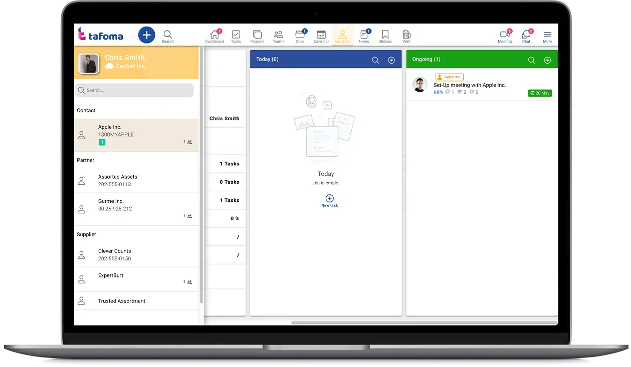The height and width of the screenshot is (367, 631).
Task: Click the Chris Smith name in detail panel
Action: [x=224, y=119]
